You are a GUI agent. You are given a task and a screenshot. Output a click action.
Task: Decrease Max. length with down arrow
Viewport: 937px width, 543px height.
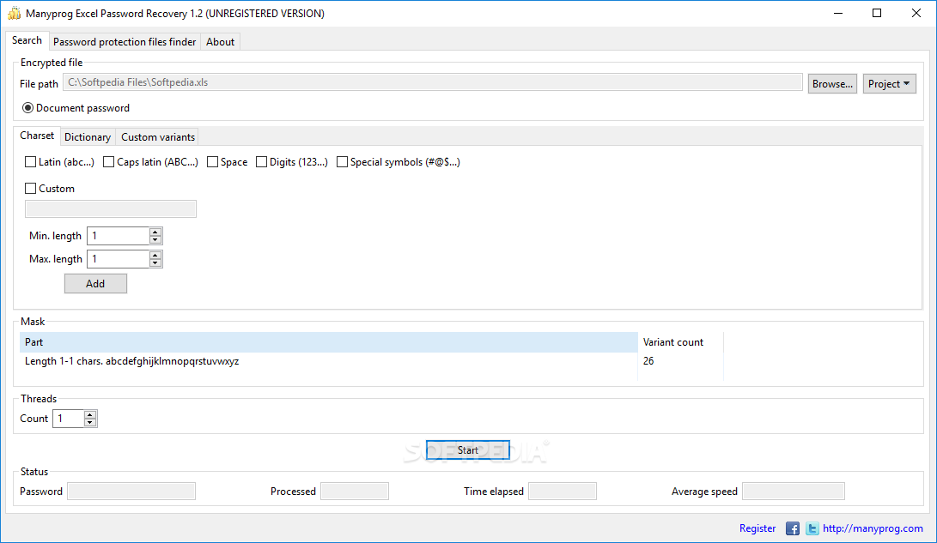[155, 263]
